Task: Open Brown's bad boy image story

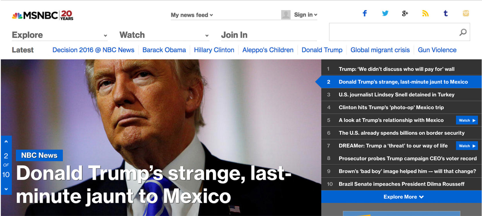Action: click(401, 171)
